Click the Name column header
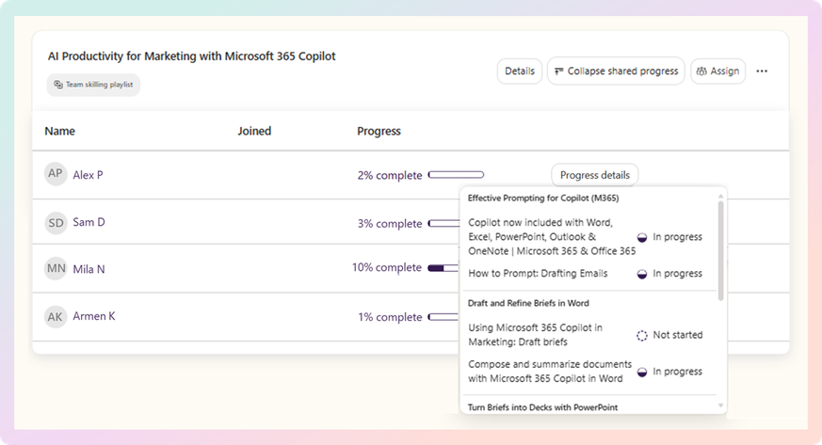 pos(59,132)
